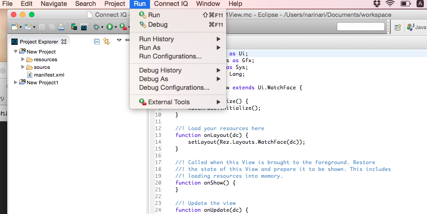The image size is (427, 214).
Task: Click the Print toolbar icon
Action: coord(62,27)
